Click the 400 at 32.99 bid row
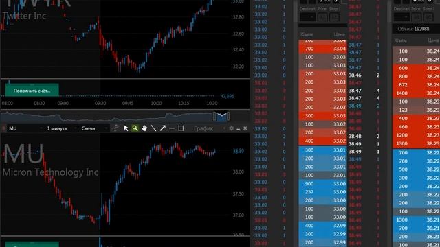Screen dimensions: 440x247 pos(322,226)
